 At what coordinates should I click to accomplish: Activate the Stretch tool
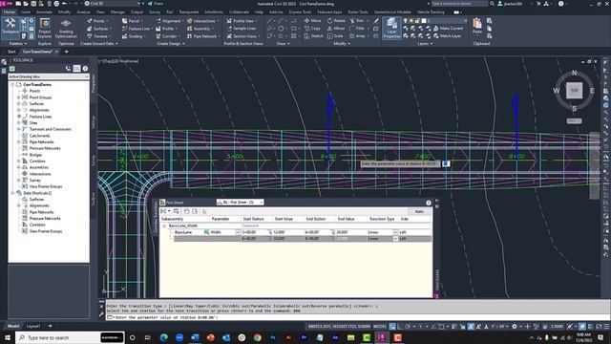pyautogui.click(x=314, y=36)
